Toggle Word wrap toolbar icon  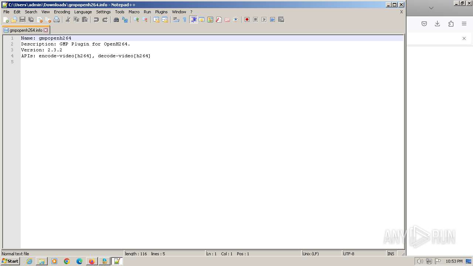176,20
